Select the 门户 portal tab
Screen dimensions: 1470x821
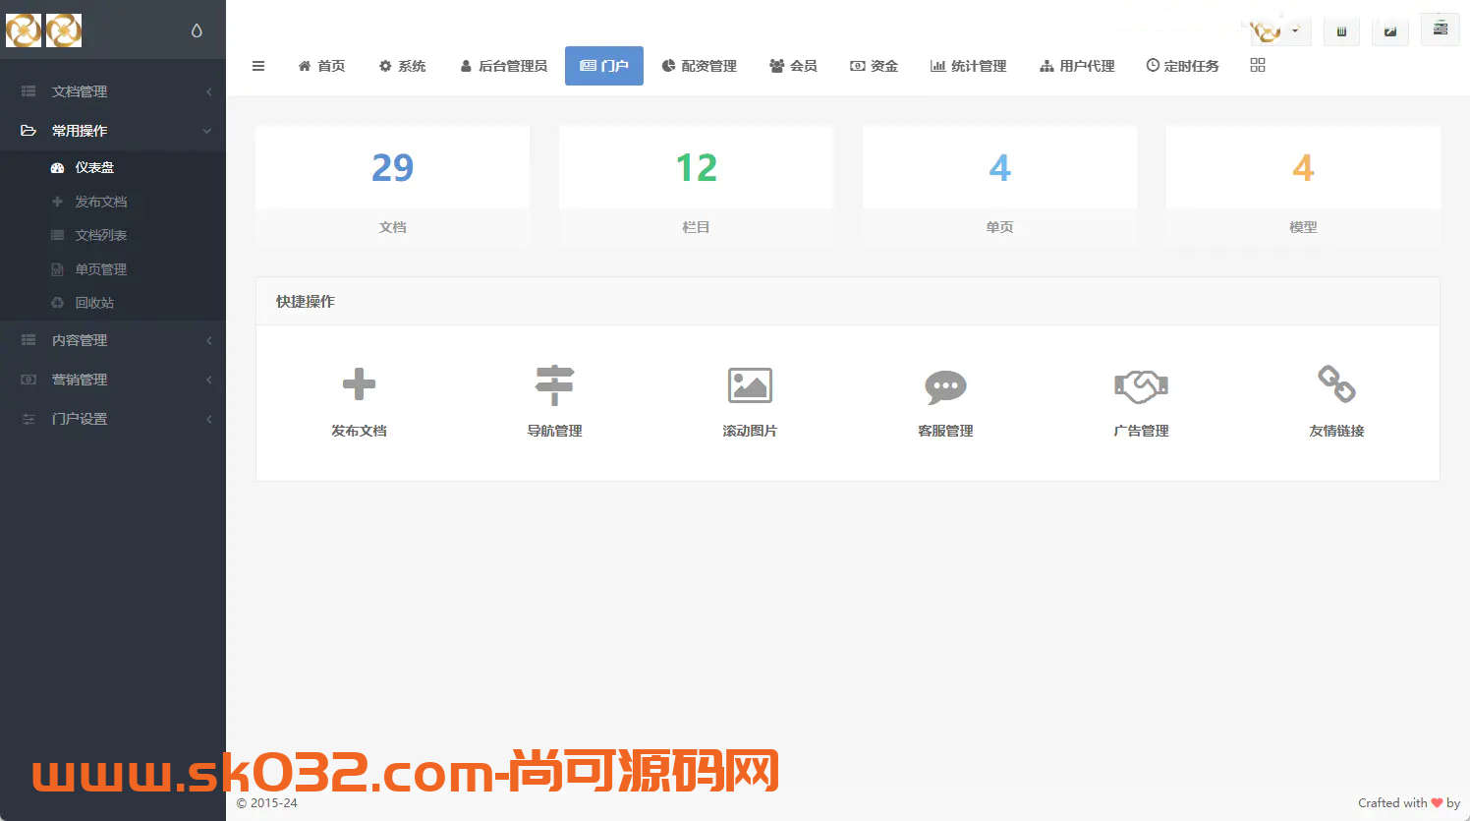604,66
